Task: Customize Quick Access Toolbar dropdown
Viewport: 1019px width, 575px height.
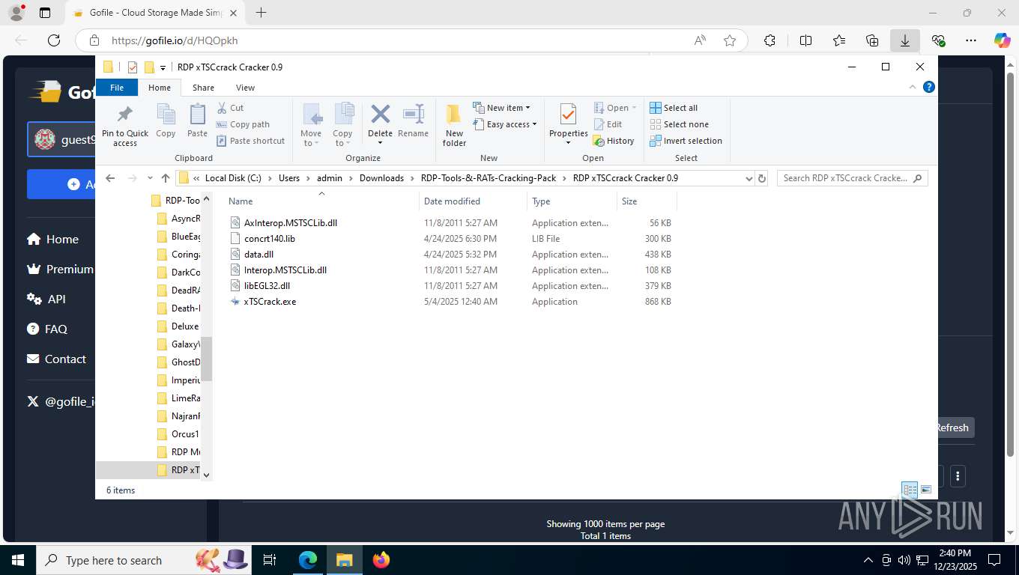Action: [163, 67]
